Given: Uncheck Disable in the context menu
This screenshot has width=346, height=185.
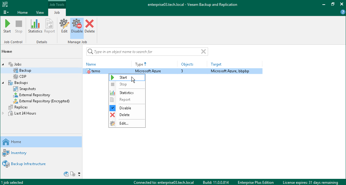Looking at the screenshot, I should (x=127, y=108).
